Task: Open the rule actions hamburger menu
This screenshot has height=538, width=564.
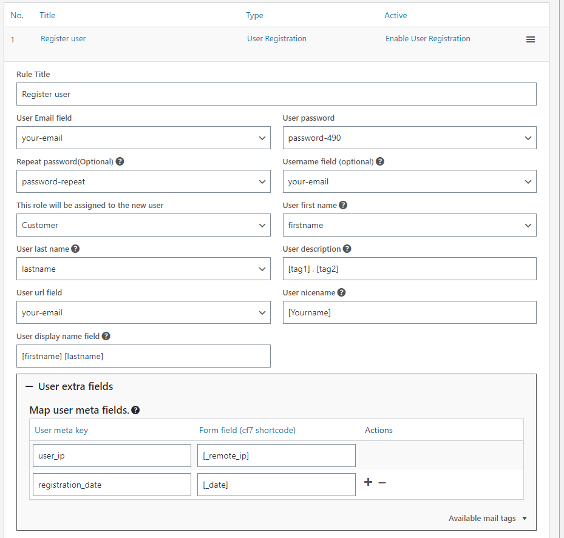Action: (530, 39)
